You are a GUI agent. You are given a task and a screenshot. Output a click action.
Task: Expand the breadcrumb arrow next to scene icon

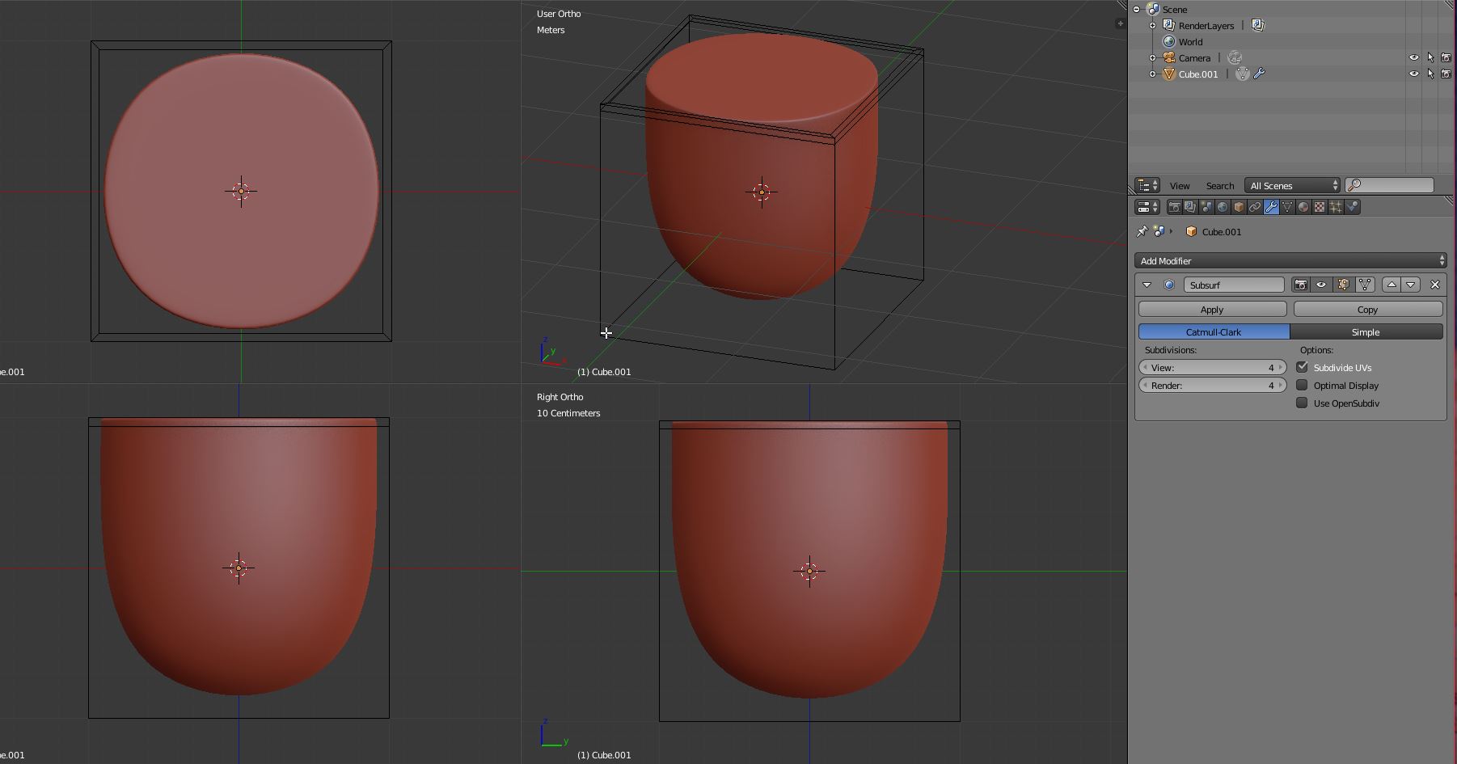(x=1171, y=232)
